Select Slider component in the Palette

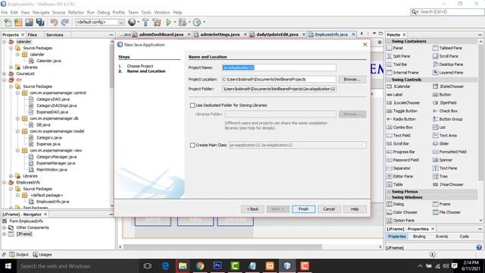click(x=441, y=143)
